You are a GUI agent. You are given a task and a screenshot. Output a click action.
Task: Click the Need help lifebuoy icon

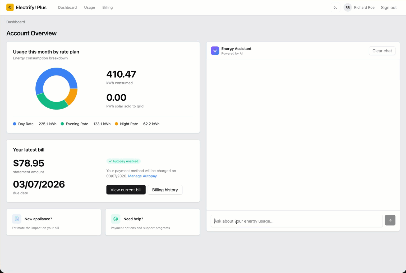point(116,219)
